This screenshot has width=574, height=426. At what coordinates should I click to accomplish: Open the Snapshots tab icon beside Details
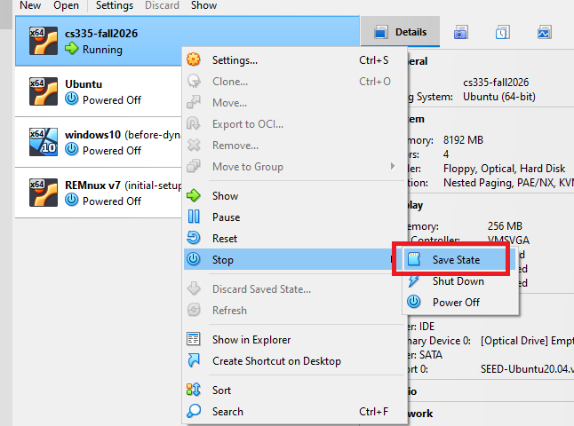pos(461,33)
